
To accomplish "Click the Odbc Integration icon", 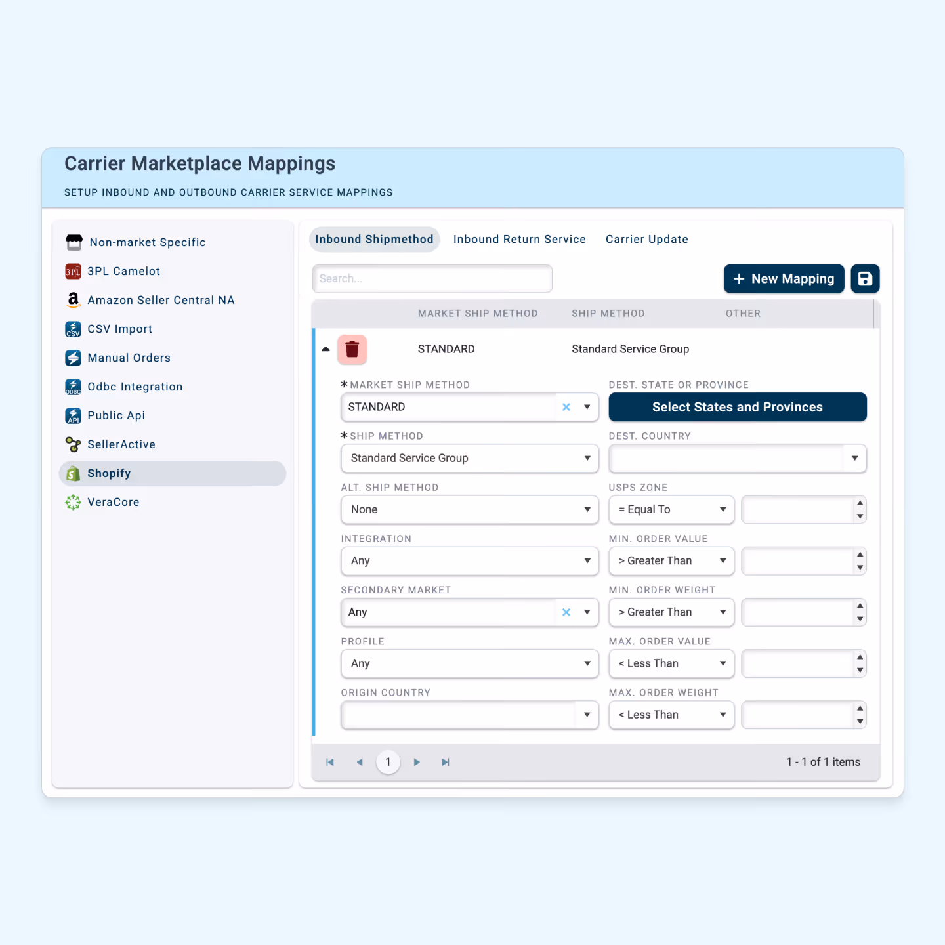I will click(x=73, y=387).
